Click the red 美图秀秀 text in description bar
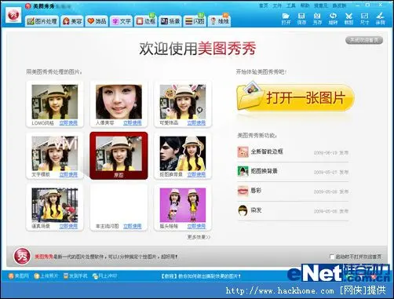The width and height of the screenshot is (394, 299). coord(44,257)
